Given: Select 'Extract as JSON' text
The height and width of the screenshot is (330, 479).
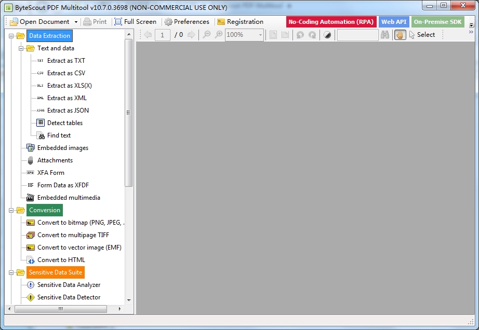Looking at the screenshot, I should pos(68,111).
